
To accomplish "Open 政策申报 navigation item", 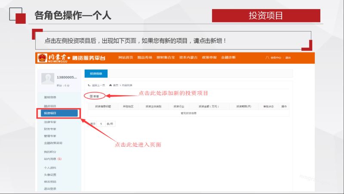I will click(x=209, y=57).
